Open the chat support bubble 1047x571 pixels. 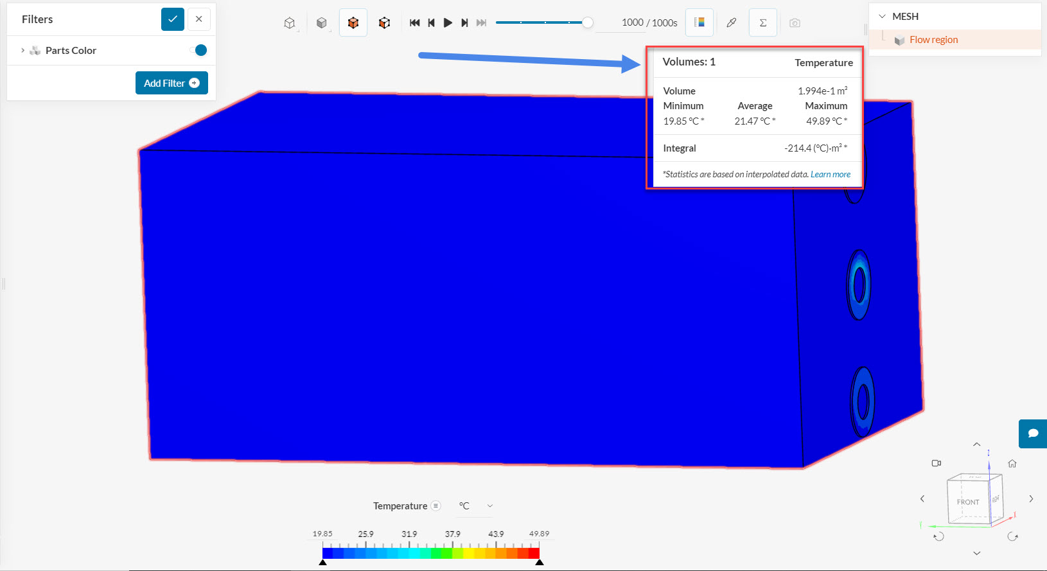pos(1033,434)
